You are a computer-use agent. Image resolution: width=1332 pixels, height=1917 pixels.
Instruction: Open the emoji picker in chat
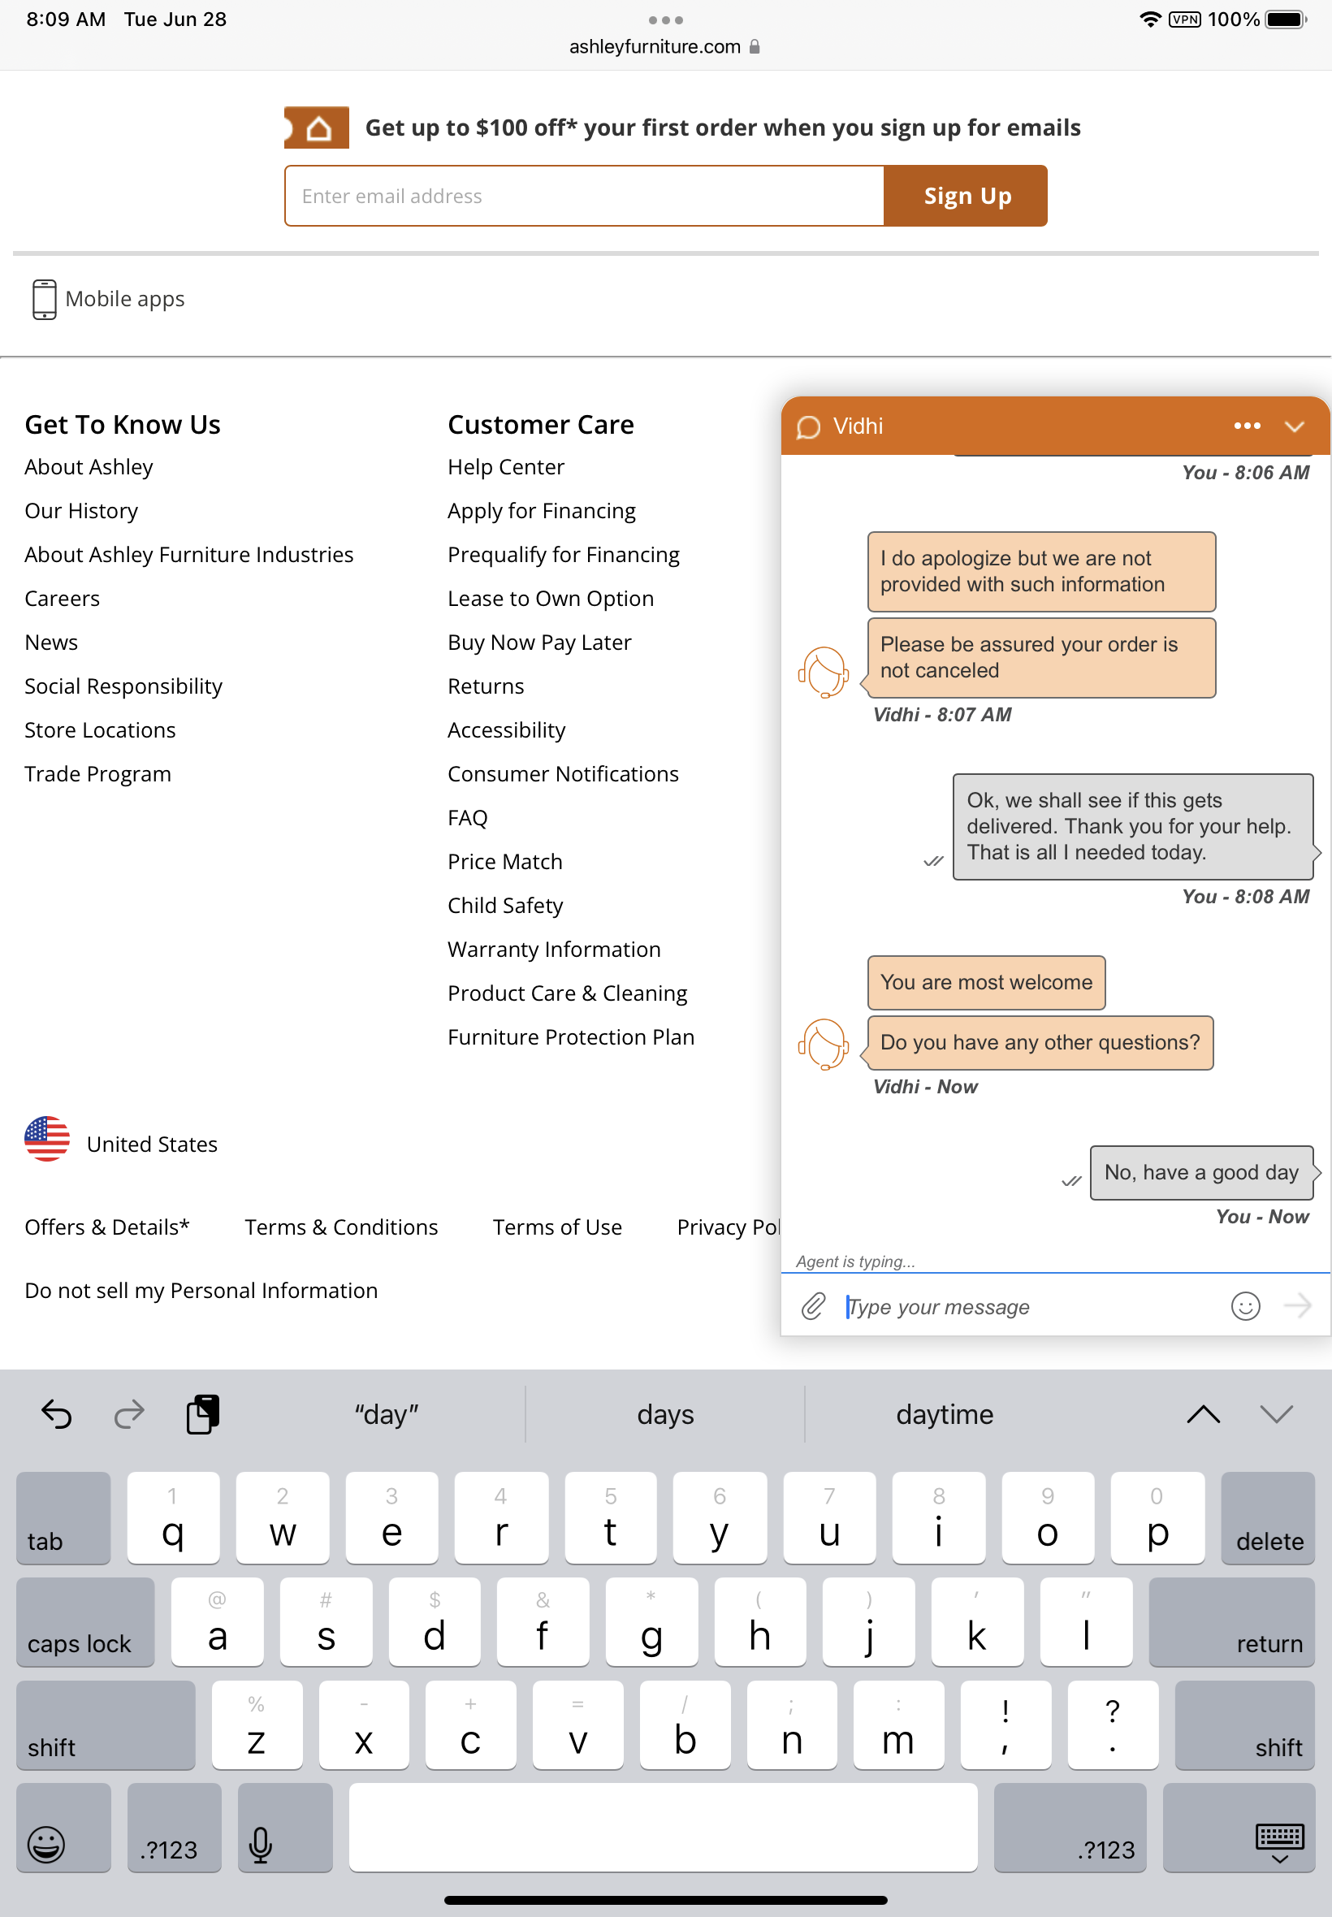click(1244, 1305)
